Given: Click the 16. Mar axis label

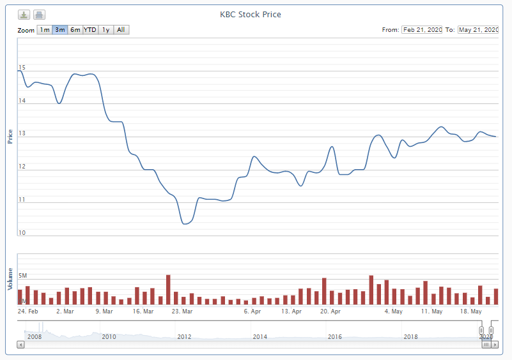Looking at the screenshot, I should [143, 311].
